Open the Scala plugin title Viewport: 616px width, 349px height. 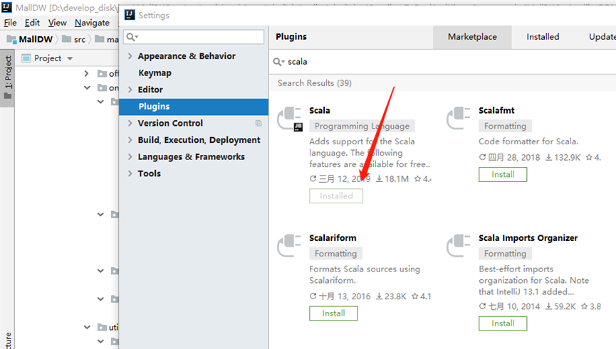tap(319, 111)
